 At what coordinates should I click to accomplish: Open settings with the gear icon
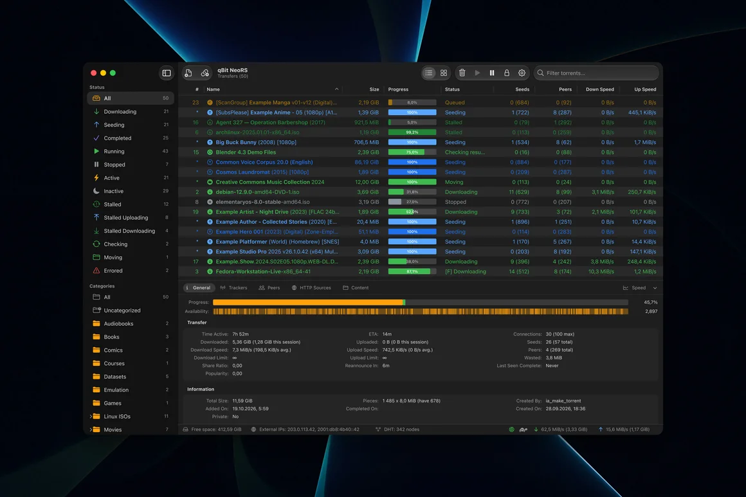point(522,73)
